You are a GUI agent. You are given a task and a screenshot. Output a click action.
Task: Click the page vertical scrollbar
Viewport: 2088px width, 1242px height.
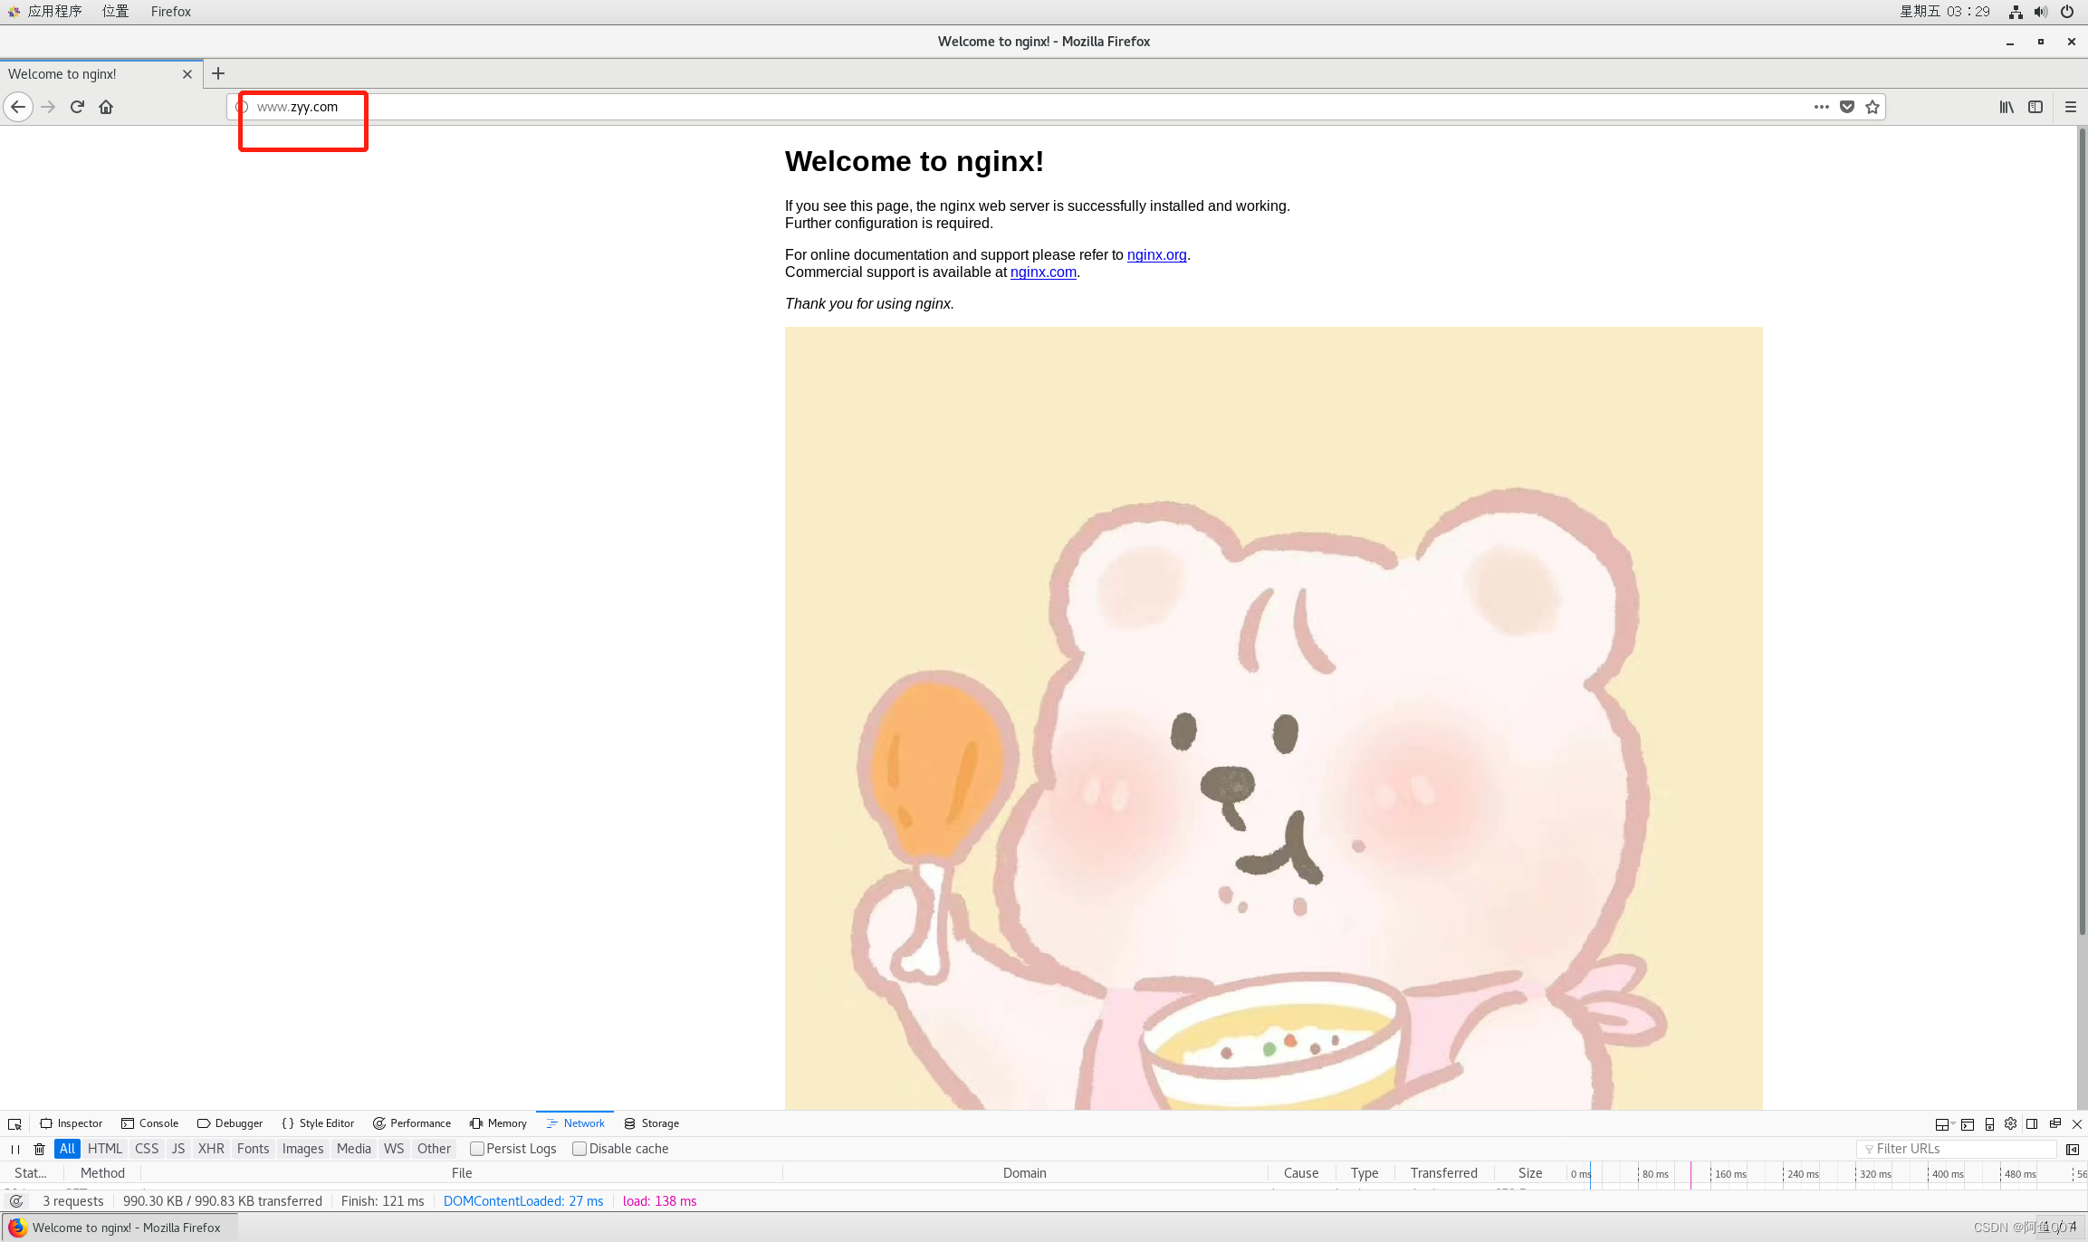pos(2082,532)
